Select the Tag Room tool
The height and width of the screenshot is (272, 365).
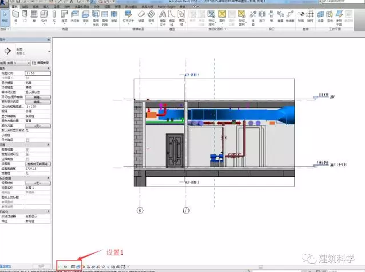212,18
